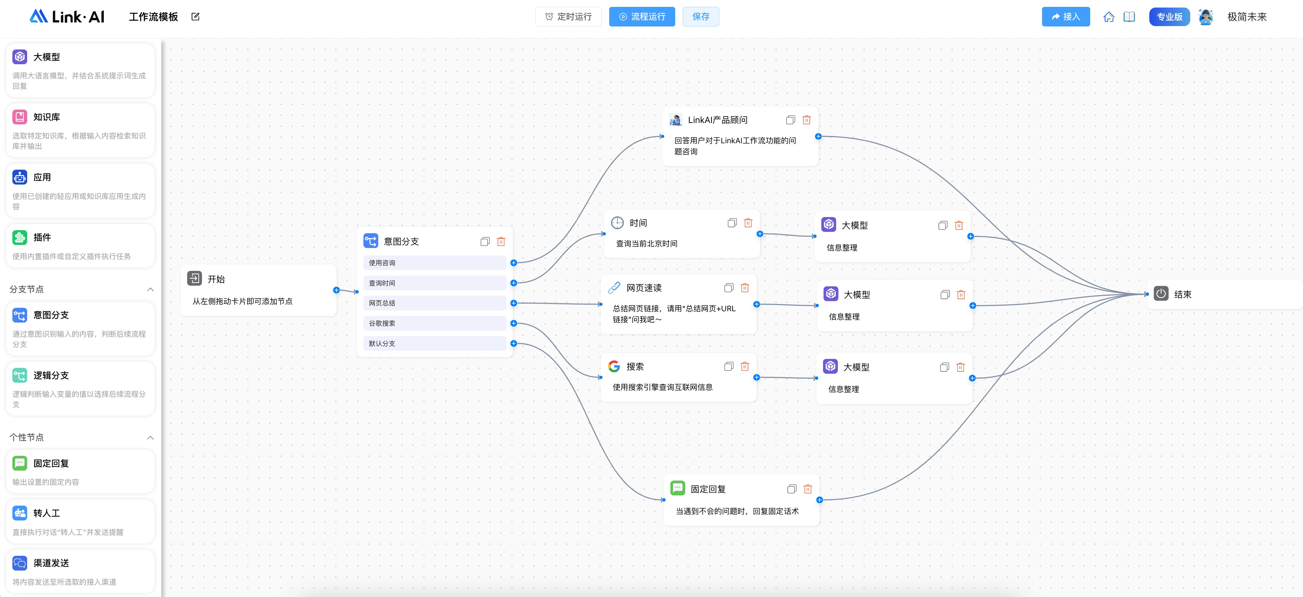
Task: Collapse the 个性节点 section
Action: [150, 437]
